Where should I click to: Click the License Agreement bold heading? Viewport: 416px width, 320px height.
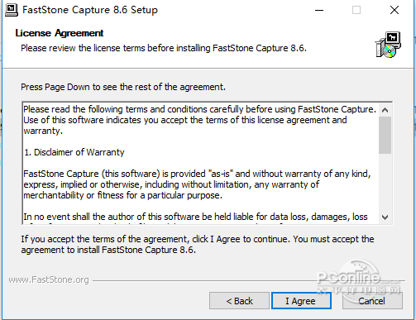60,33
